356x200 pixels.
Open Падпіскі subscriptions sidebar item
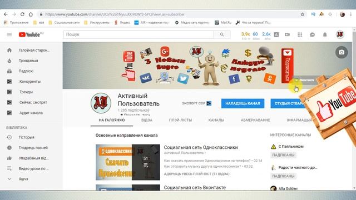tap(31, 71)
